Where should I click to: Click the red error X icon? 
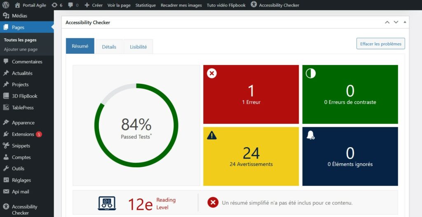[x=212, y=74]
